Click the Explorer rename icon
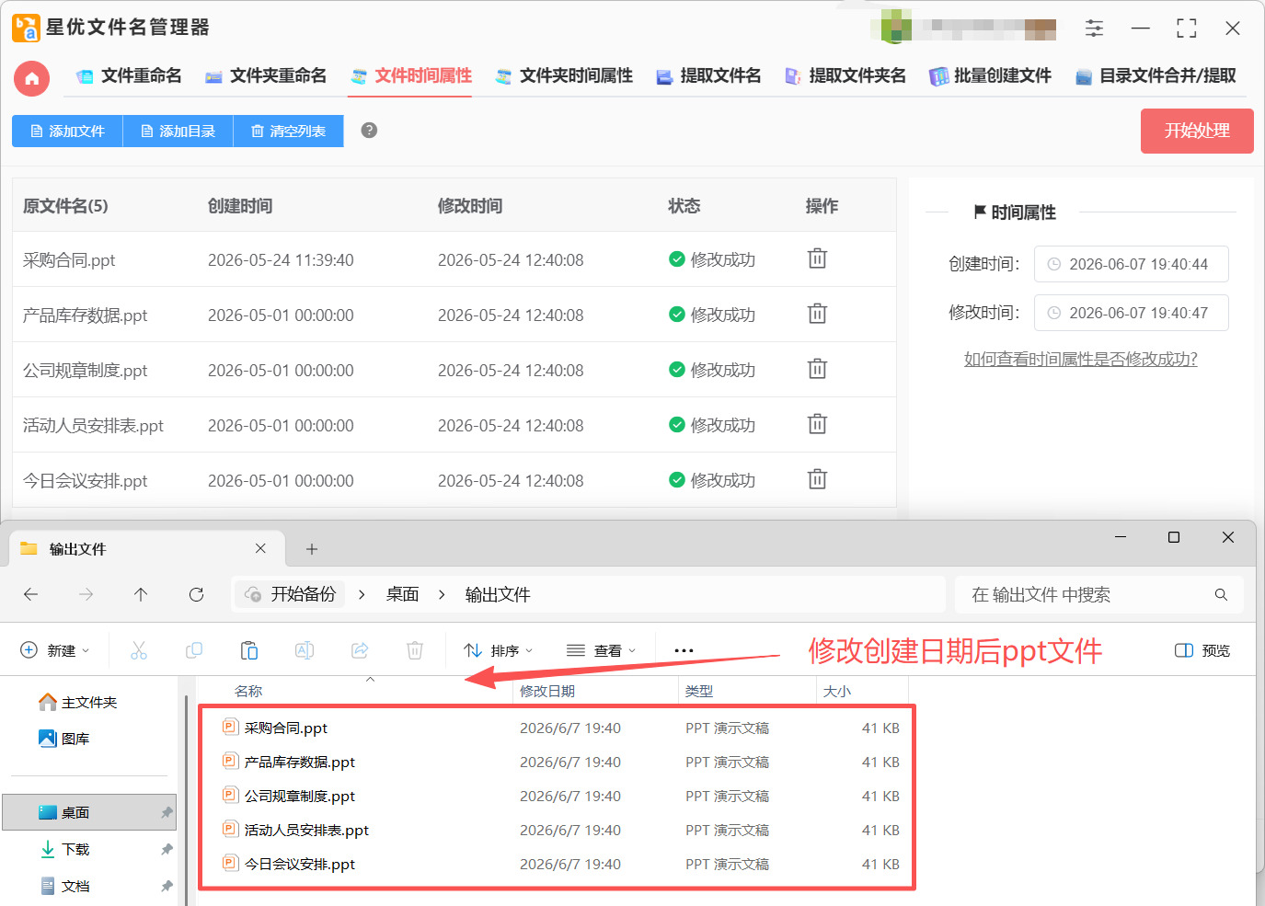This screenshot has width=1265, height=906. pyautogui.click(x=305, y=650)
